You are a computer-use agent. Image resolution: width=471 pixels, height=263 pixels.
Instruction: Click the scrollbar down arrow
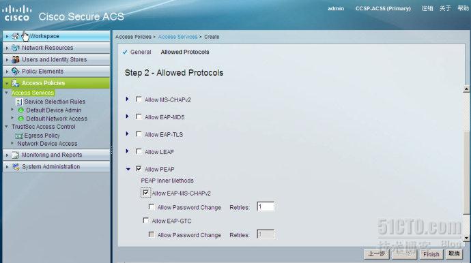[x=466, y=238]
